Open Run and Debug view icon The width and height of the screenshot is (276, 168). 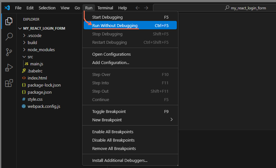(x=9, y=68)
